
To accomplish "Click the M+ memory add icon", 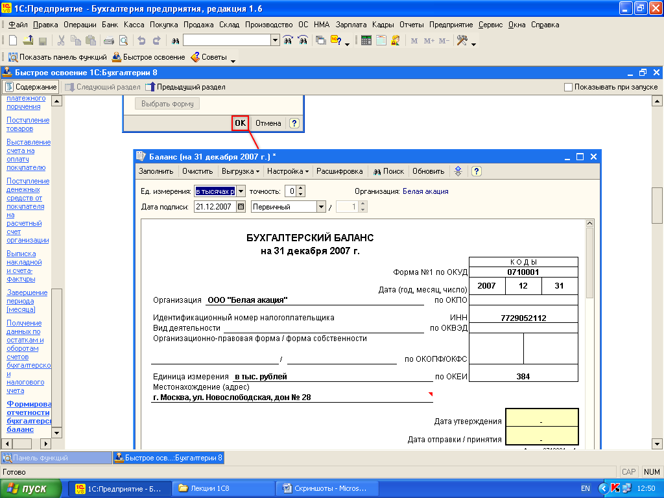I will (x=429, y=41).
